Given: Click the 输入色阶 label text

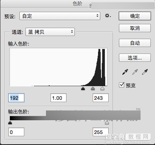Looking at the screenshot, I should pos(19,44).
